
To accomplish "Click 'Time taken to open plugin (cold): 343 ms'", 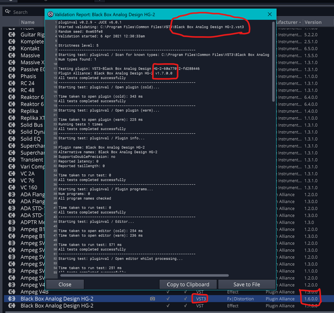I will click(101, 96).
